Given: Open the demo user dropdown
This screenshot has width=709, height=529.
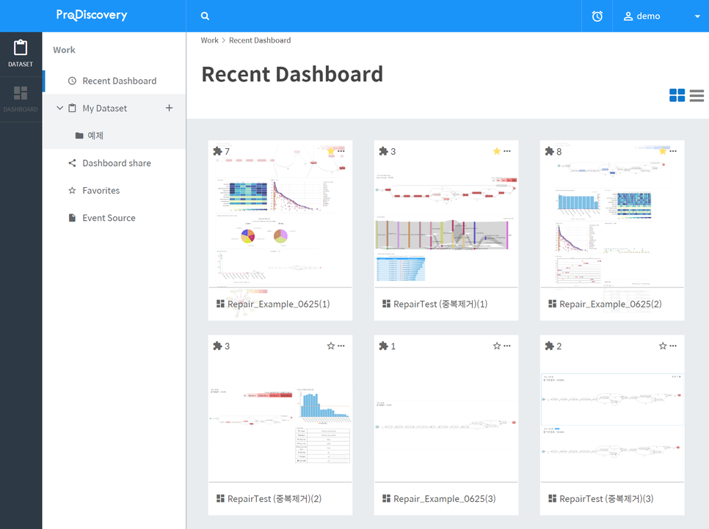Looking at the screenshot, I should point(661,16).
